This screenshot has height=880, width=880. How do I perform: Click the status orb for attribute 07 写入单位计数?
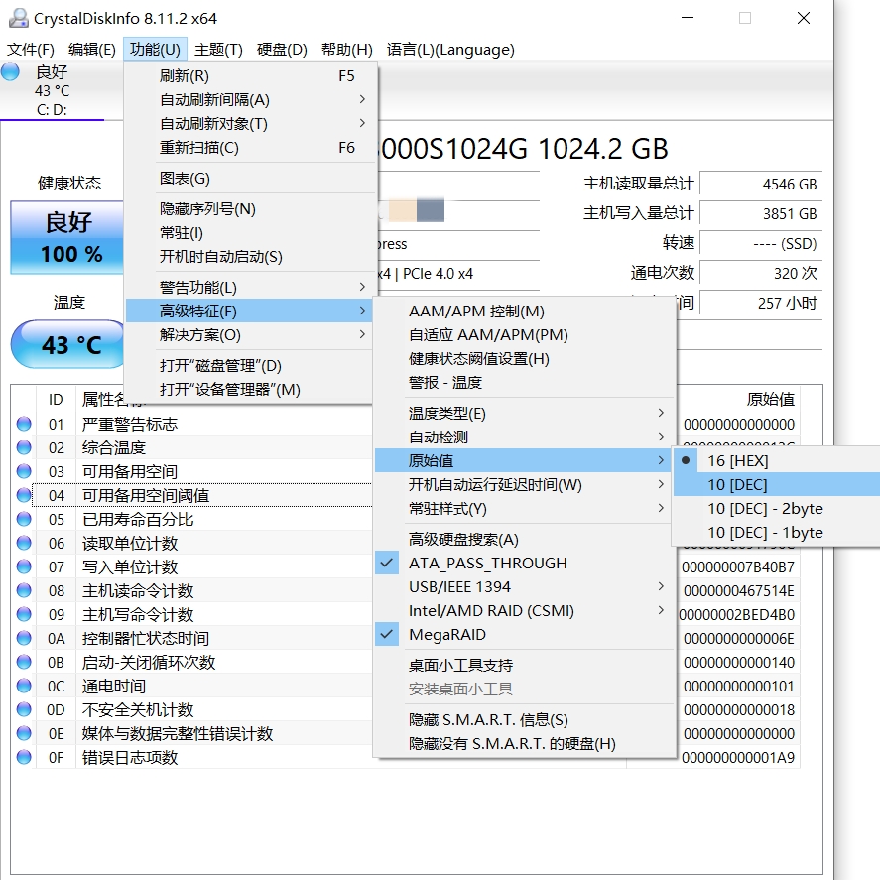24,566
